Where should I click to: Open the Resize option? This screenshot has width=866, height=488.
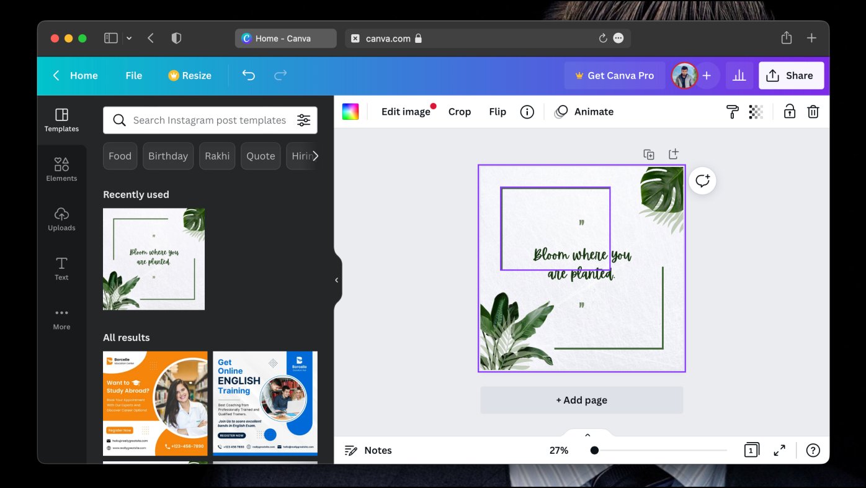pos(190,75)
